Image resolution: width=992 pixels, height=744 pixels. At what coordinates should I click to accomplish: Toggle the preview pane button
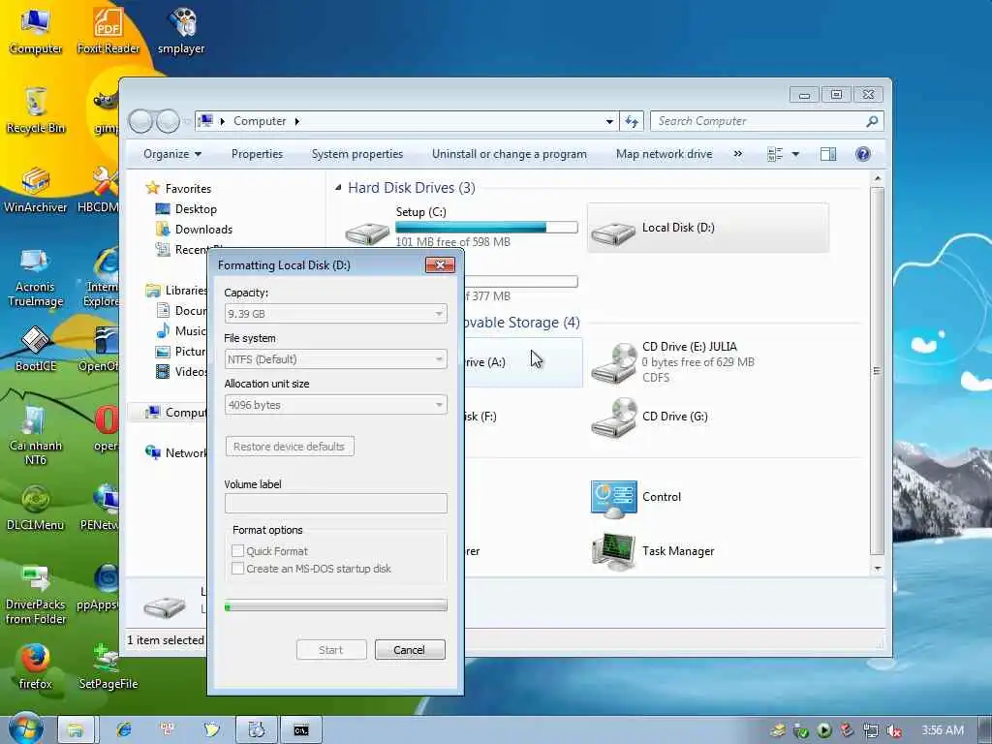pyautogui.click(x=827, y=154)
